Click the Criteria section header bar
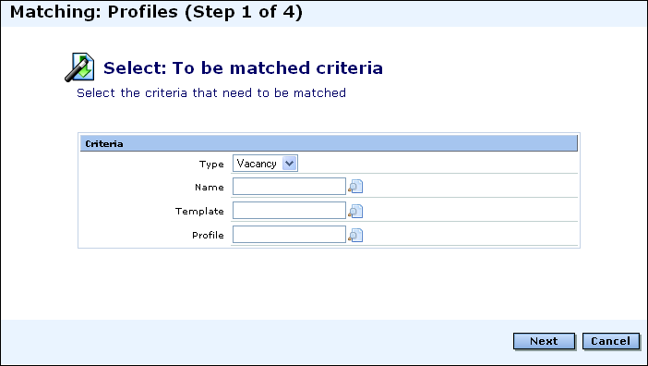This screenshot has width=648, height=366. [329, 143]
